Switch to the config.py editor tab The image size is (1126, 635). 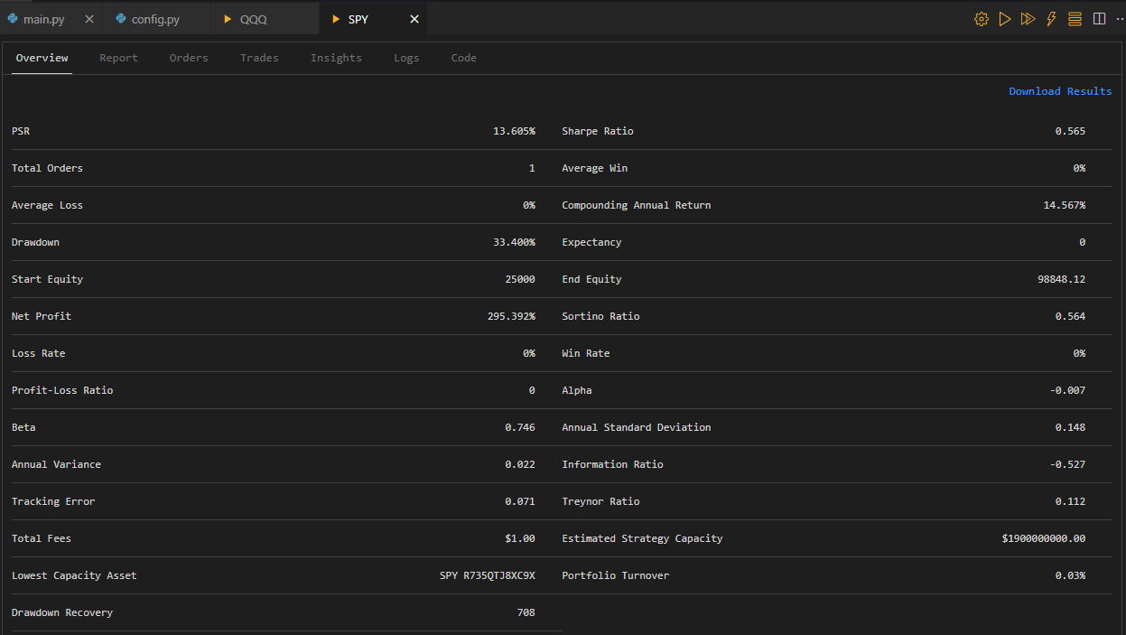pos(157,19)
